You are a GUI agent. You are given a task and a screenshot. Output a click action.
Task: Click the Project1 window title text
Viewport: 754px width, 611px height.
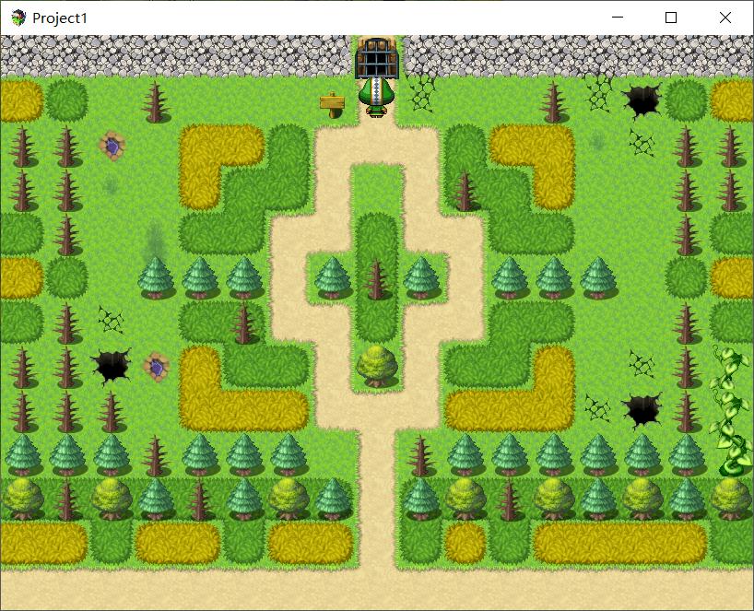point(60,18)
